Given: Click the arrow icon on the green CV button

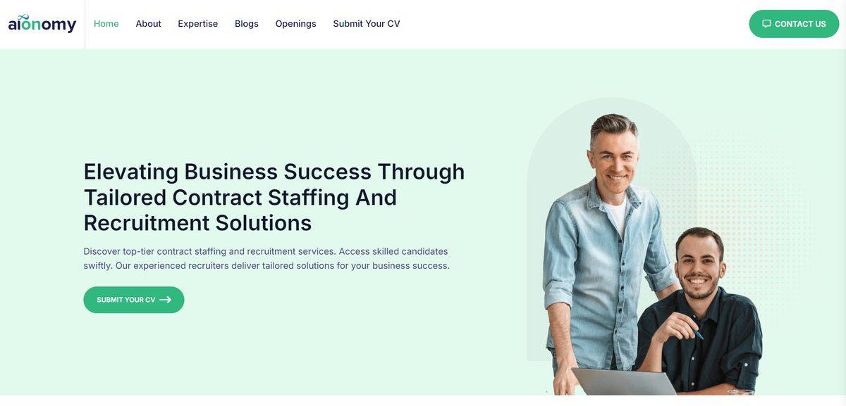Looking at the screenshot, I should tap(166, 300).
